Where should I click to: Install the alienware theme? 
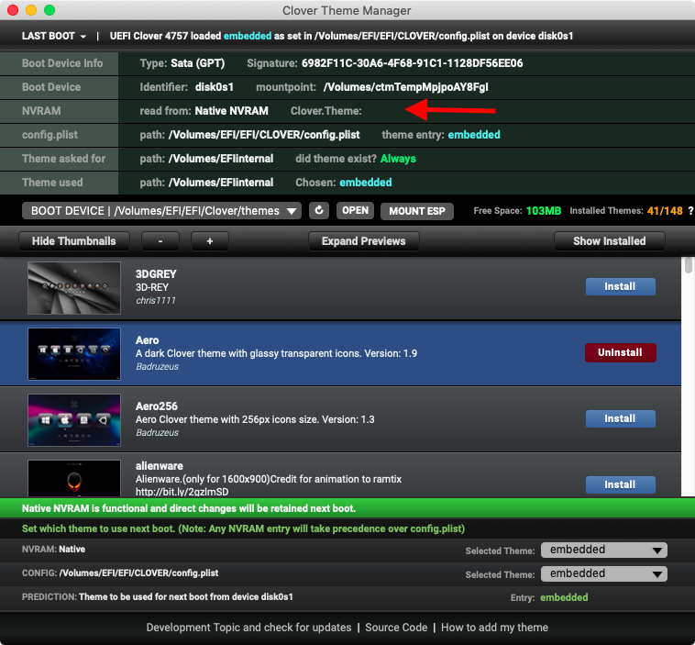click(x=621, y=484)
